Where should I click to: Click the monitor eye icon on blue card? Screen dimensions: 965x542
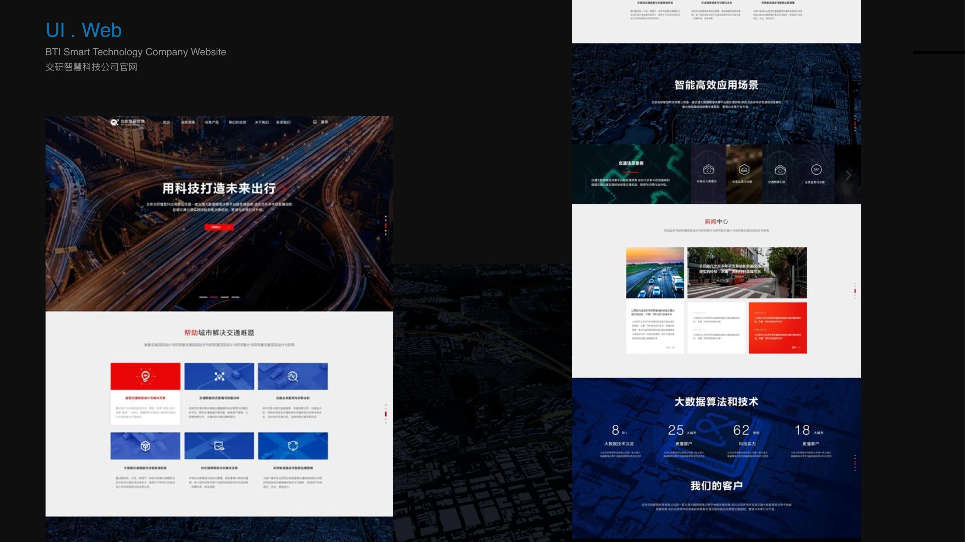pyautogui.click(x=219, y=446)
